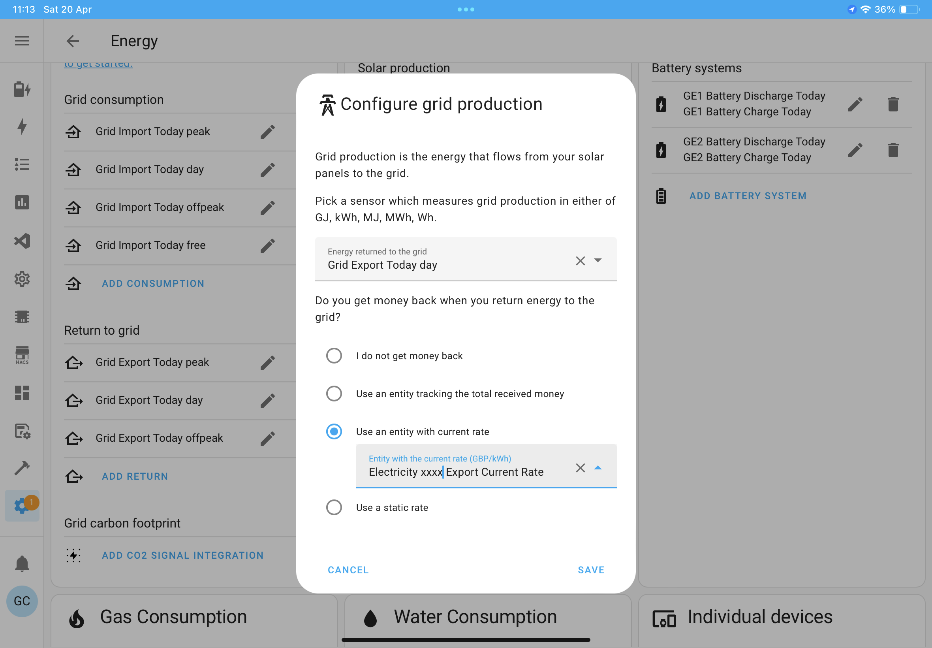The image size is (932, 648).
Task: Edit Grid Import Today free entry
Action: pos(267,246)
